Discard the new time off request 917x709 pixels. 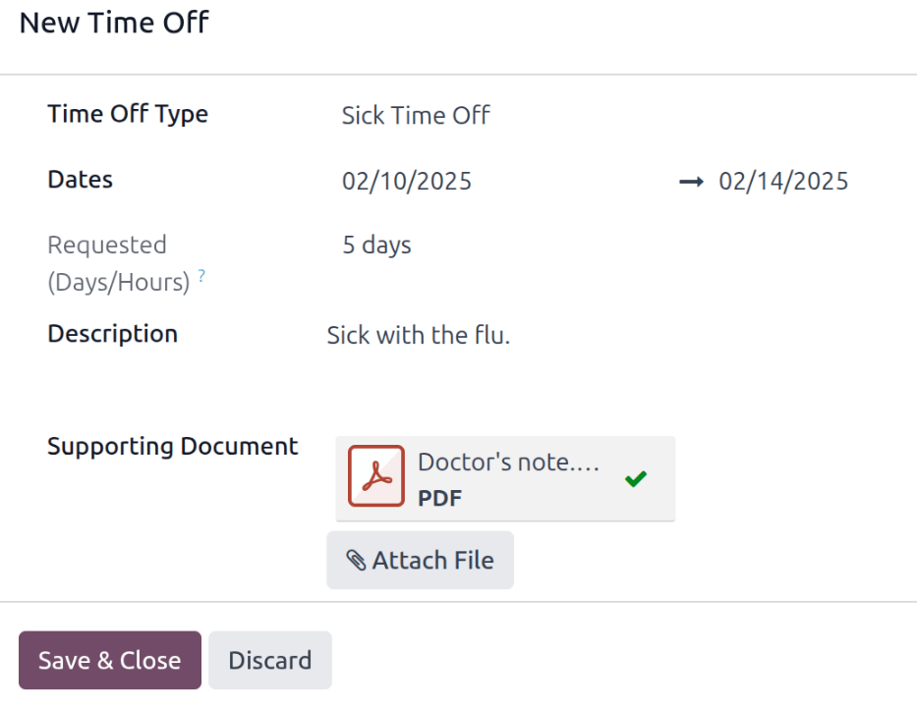(x=270, y=660)
